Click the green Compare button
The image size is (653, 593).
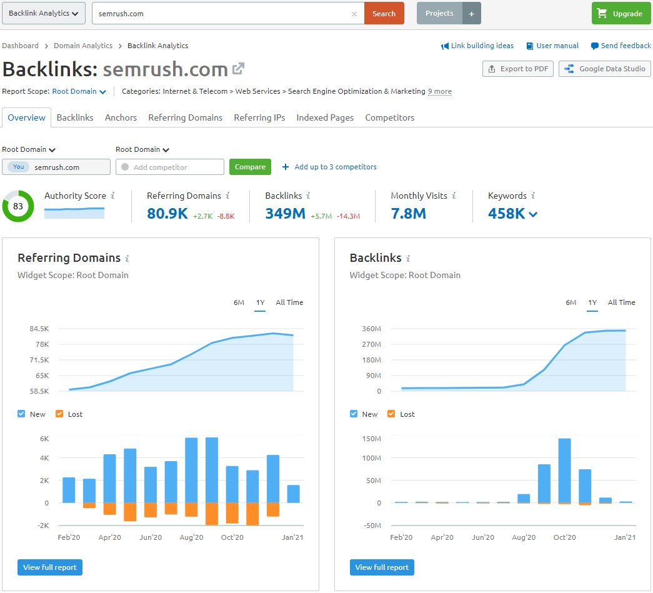[250, 167]
